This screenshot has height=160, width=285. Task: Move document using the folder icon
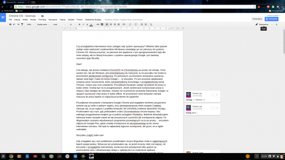[x=43, y=16]
